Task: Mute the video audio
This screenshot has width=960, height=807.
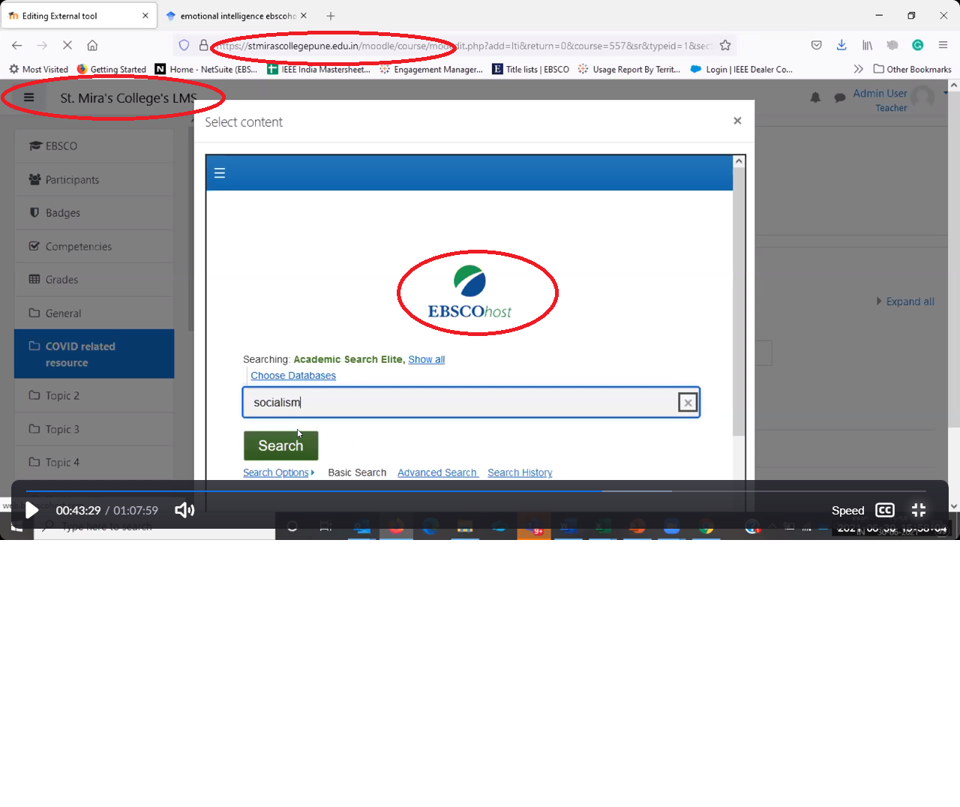Action: point(184,510)
